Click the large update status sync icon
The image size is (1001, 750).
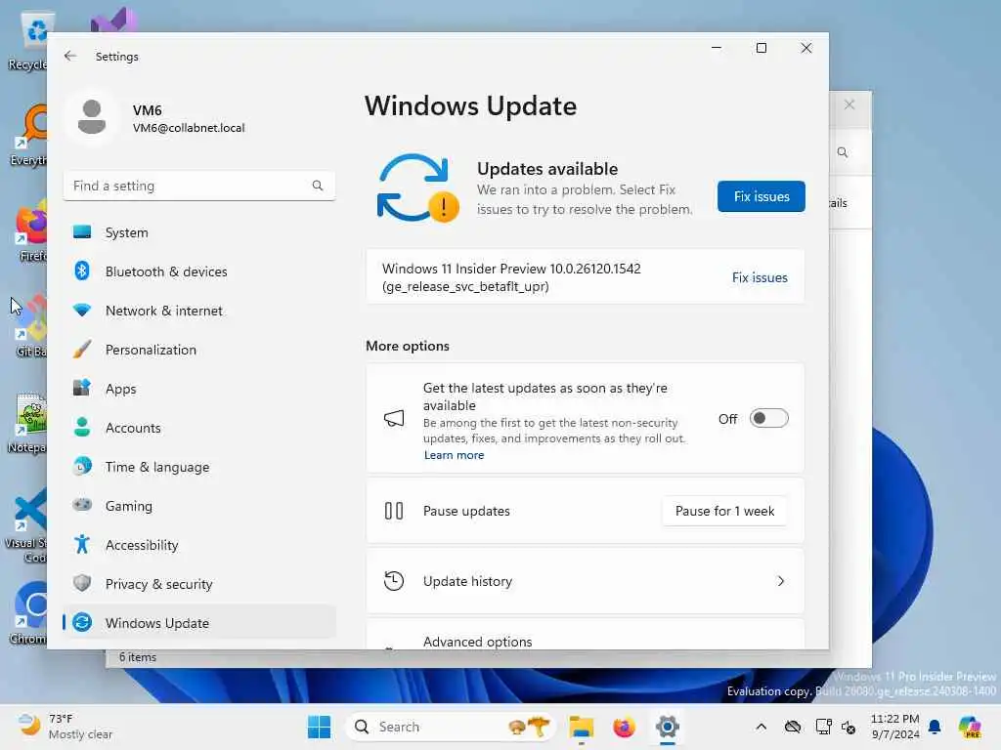click(x=416, y=188)
